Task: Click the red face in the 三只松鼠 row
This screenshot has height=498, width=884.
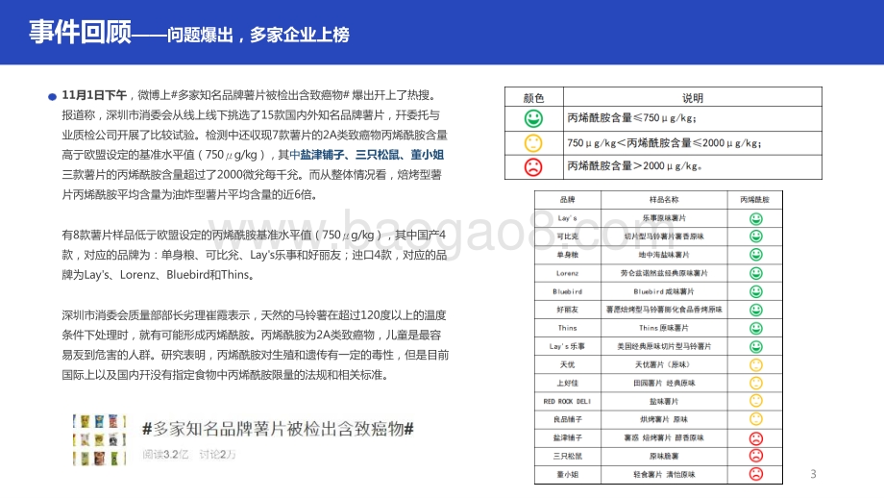Action: click(x=756, y=456)
